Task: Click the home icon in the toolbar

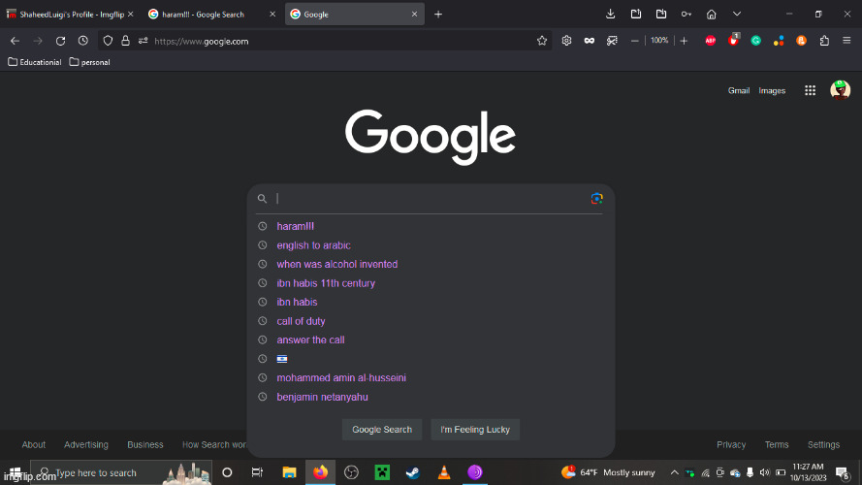Action: tap(712, 15)
